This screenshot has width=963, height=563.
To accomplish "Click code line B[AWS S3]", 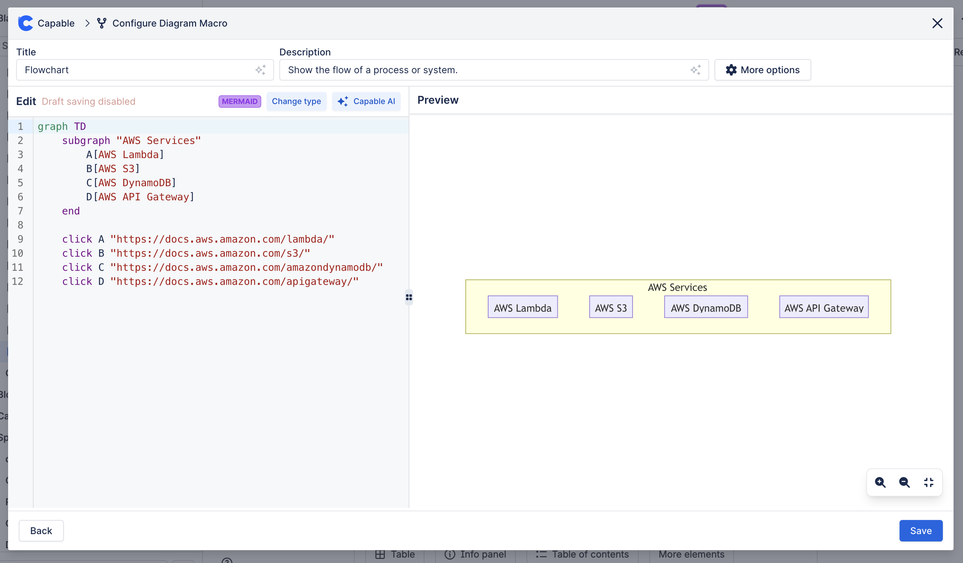I will point(113,169).
